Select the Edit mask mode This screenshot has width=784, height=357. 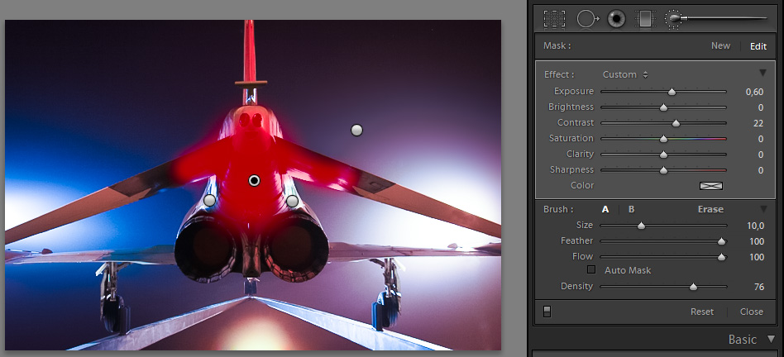pyautogui.click(x=758, y=46)
